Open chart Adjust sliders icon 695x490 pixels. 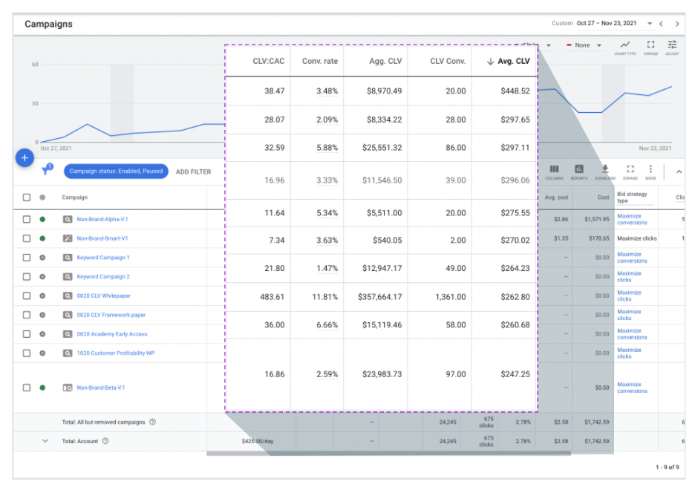pos(672,45)
